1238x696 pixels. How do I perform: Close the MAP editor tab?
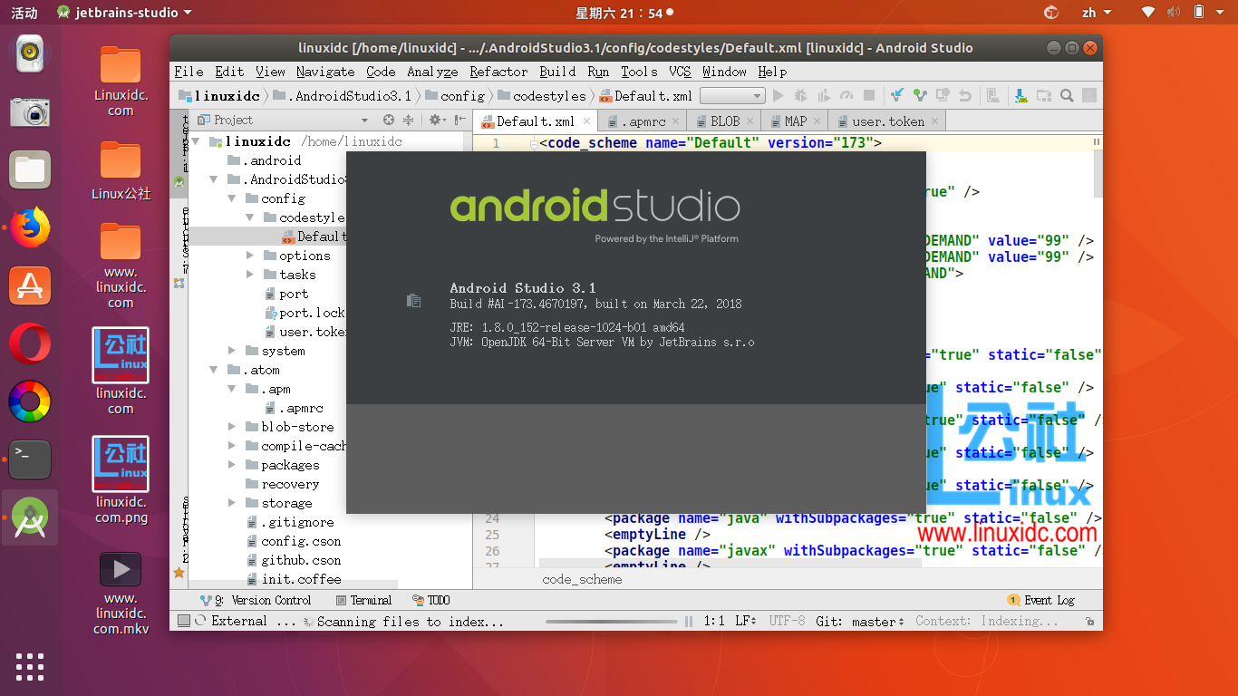[817, 120]
